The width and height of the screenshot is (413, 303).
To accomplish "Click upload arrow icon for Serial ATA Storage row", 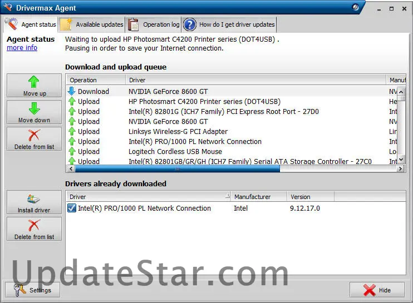I will point(72,161).
